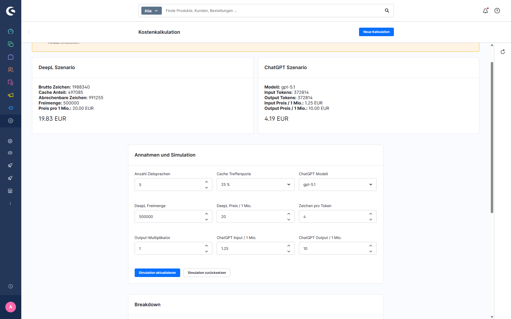Open the Dashboard sidebar icon

point(11,31)
